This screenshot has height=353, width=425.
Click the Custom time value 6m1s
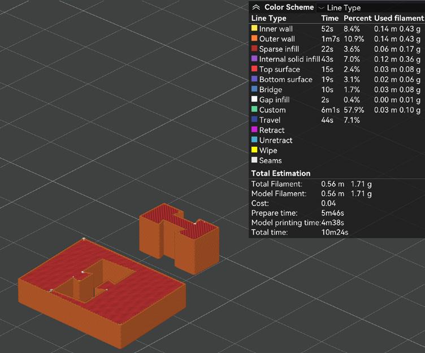click(330, 110)
